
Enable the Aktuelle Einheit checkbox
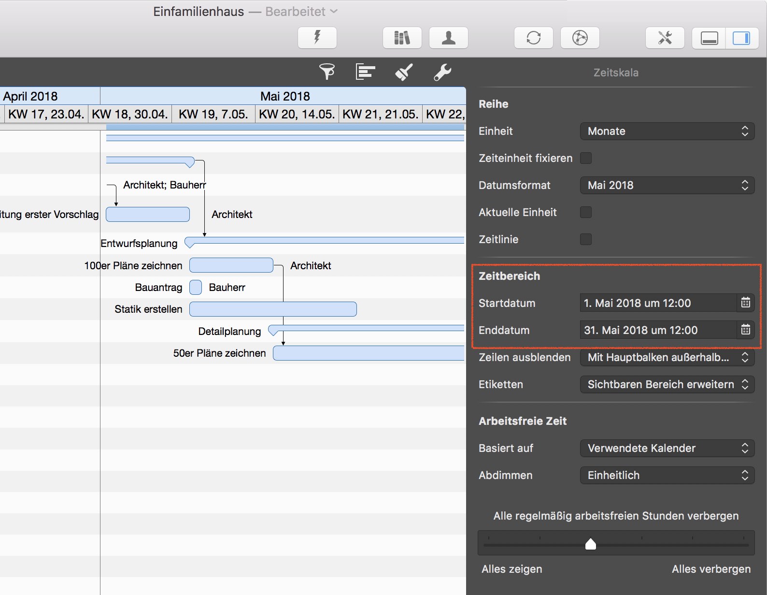point(585,212)
